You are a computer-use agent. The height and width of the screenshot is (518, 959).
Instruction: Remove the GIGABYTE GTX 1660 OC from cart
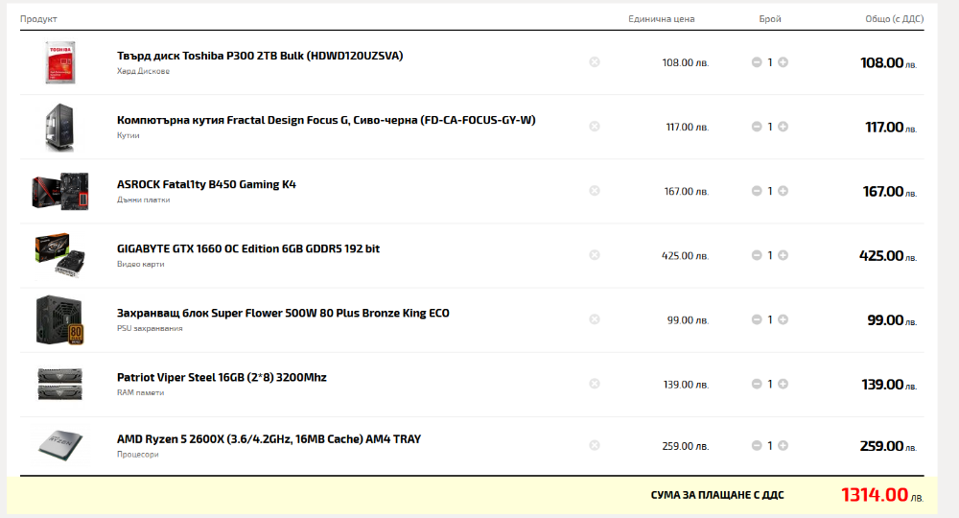(x=595, y=255)
